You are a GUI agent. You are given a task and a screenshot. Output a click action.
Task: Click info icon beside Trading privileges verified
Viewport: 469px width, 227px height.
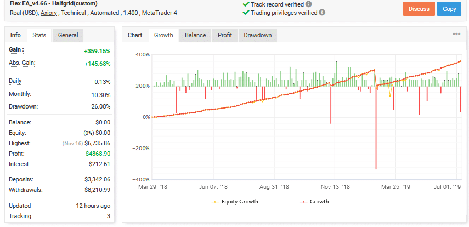(321, 12)
